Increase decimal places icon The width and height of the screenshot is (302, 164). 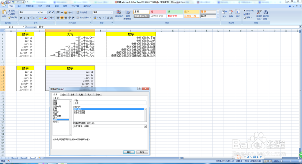pos(108,18)
